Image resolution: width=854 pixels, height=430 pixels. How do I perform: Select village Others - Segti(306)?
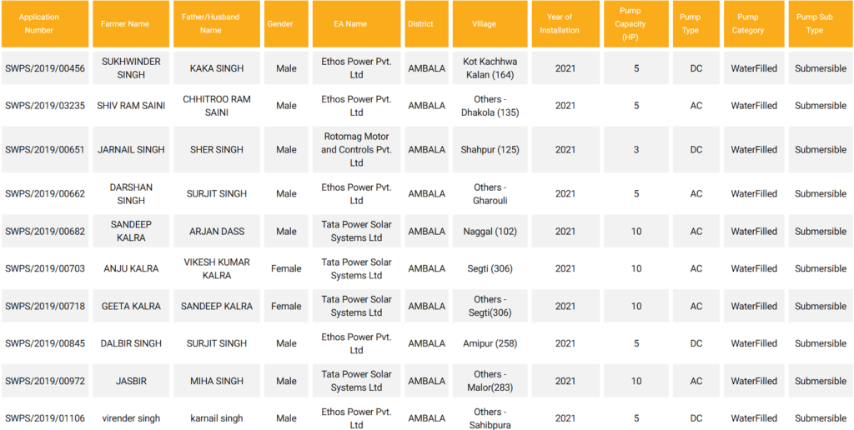(490, 307)
